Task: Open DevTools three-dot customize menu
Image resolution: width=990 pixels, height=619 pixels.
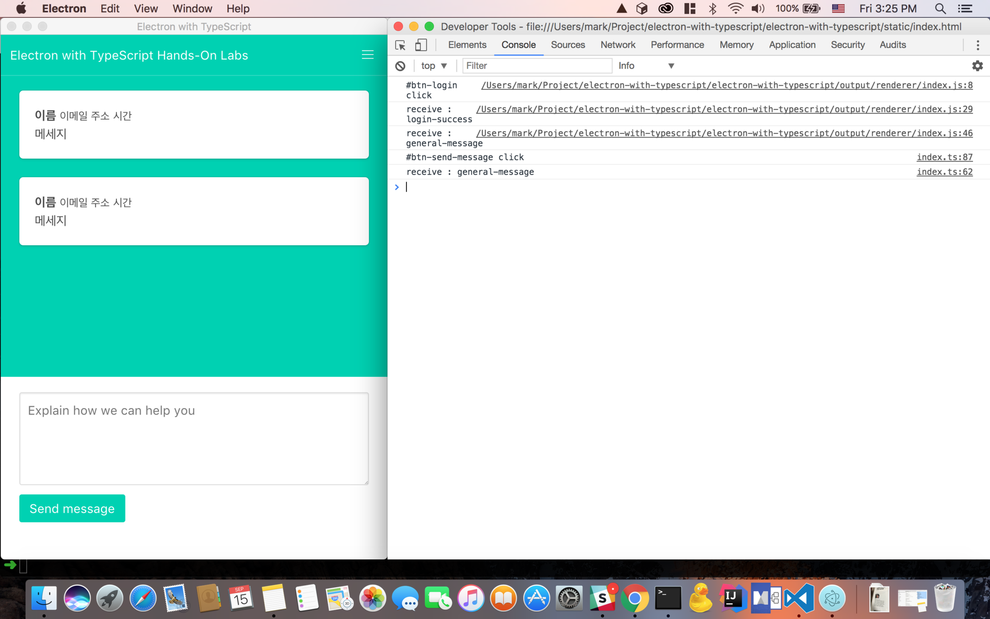Action: (x=978, y=45)
